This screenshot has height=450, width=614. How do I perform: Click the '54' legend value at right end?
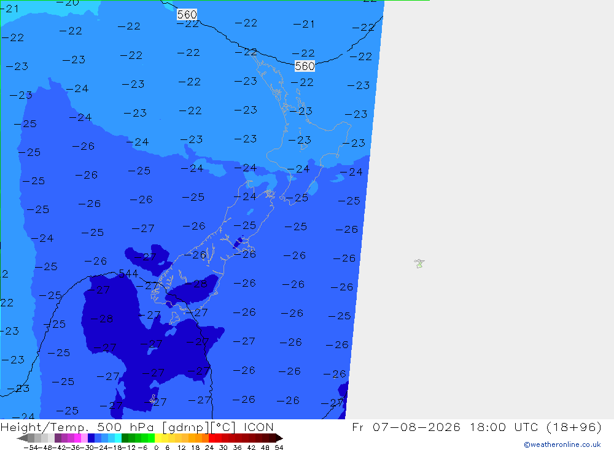279,448
